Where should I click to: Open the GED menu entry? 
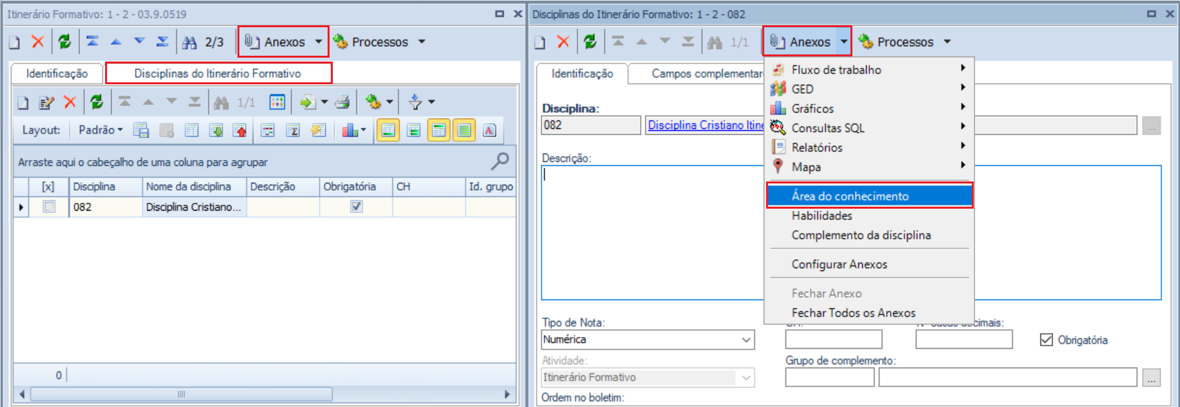pos(869,89)
